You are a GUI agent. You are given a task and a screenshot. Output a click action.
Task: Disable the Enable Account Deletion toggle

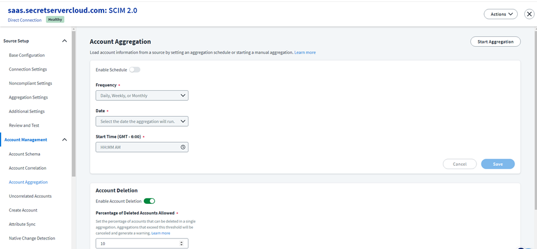coord(149,201)
